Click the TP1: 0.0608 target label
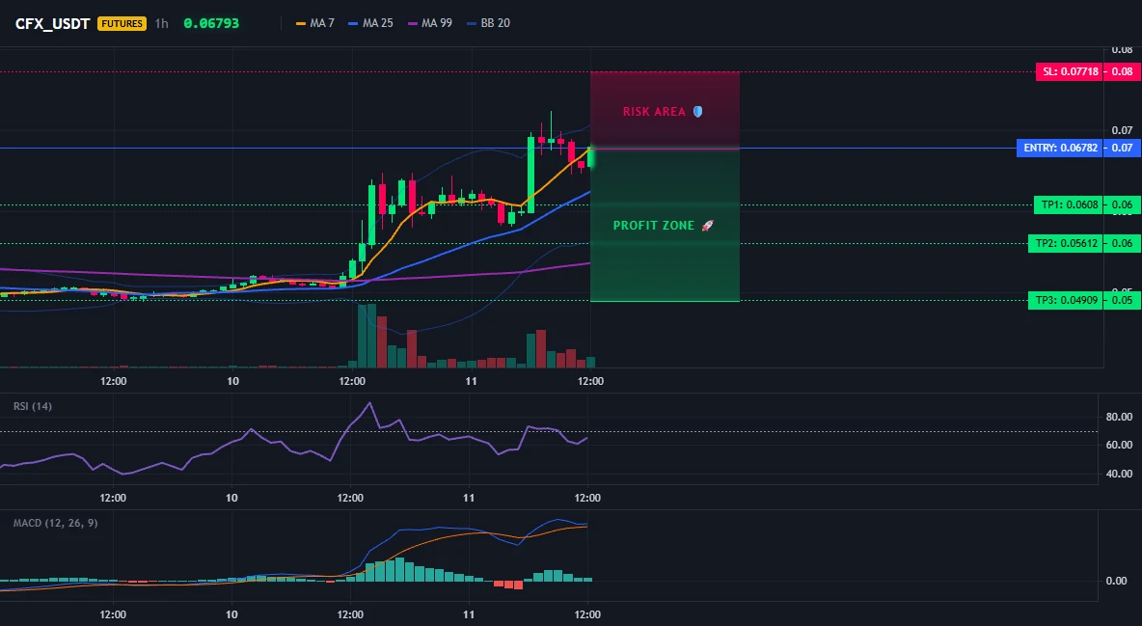This screenshot has height=626, width=1142. click(x=1069, y=204)
